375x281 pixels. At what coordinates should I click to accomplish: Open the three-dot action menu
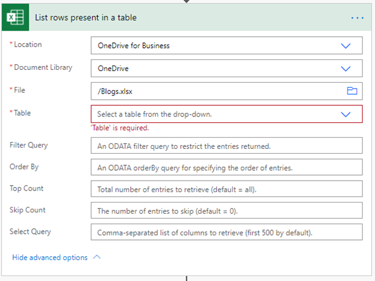(x=358, y=17)
